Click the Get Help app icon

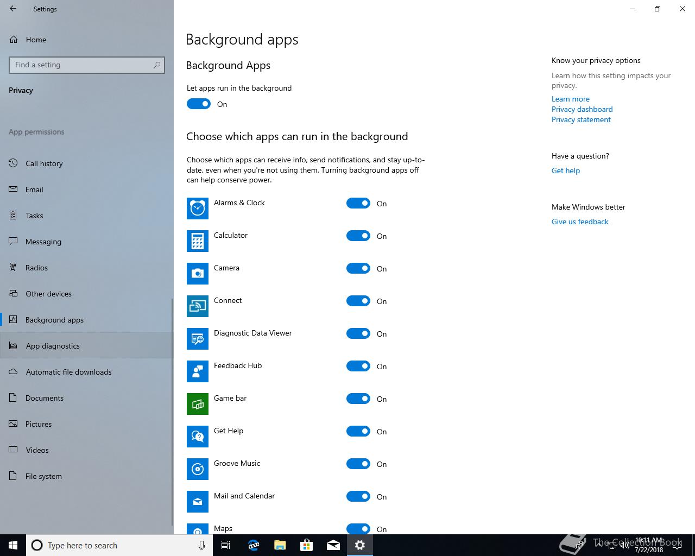coord(198,437)
